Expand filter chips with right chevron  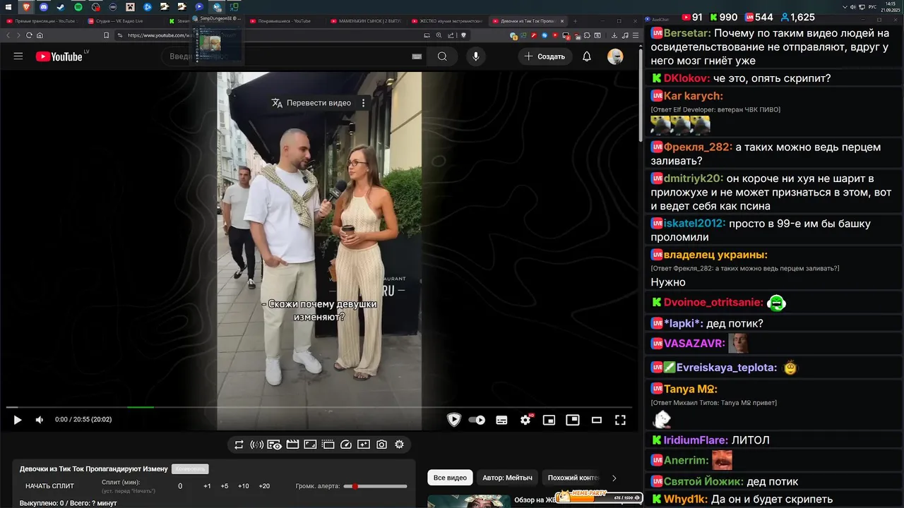click(614, 478)
